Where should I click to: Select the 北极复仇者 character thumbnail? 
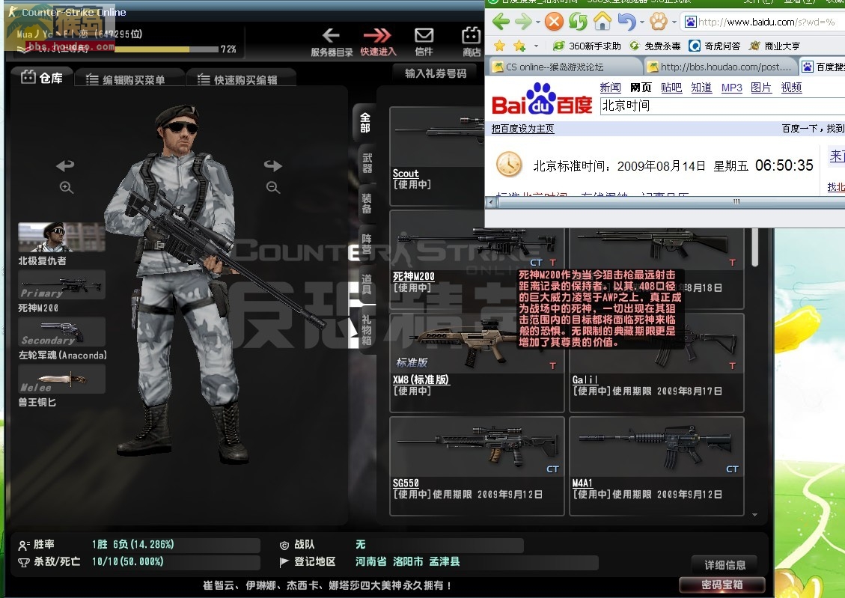[x=61, y=237]
